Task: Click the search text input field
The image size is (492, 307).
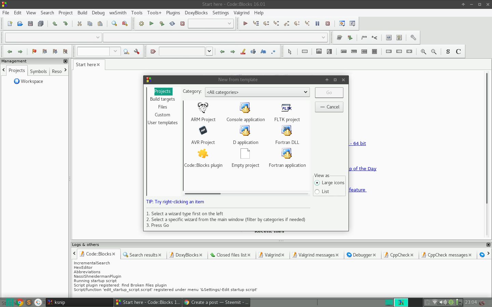Action: pyautogui.click(x=93, y=51)
